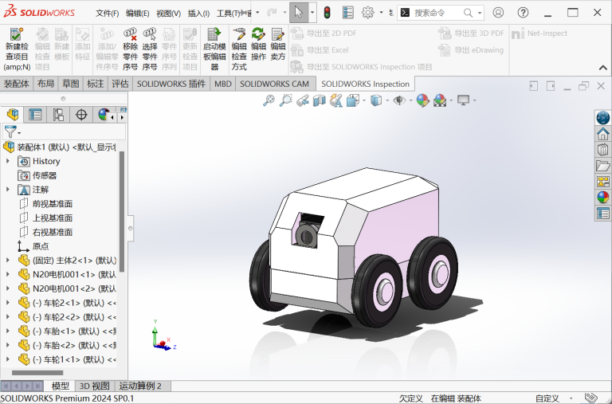The image size is (612, 404).
Task: Open the PropertyManager tab icon
Action: point(35,115)
